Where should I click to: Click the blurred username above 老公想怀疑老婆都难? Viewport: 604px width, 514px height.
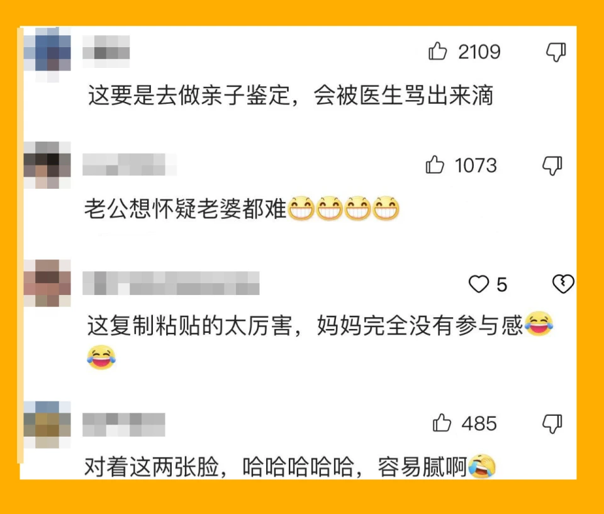[x=130, y=165]
